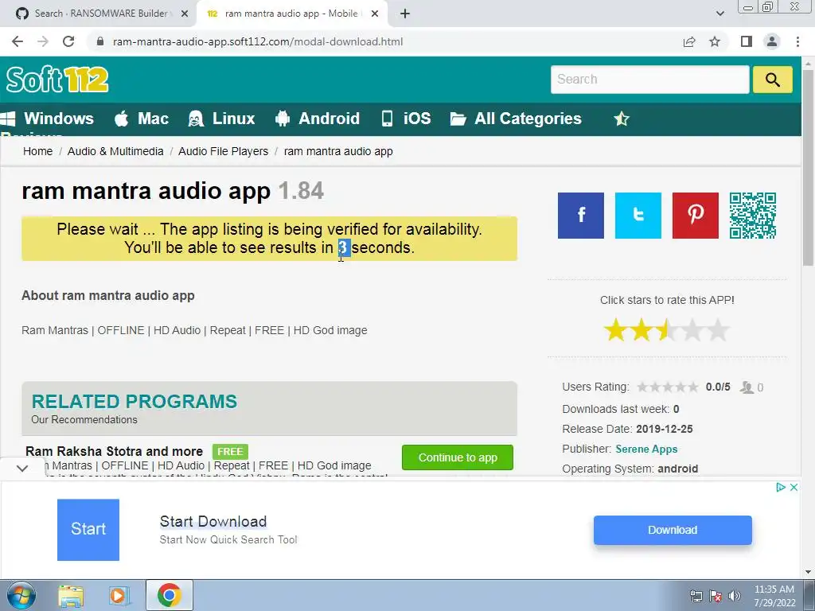The image size is (815, 611).
Task: Toggle the side panel icon
Action: pos(747,41)
